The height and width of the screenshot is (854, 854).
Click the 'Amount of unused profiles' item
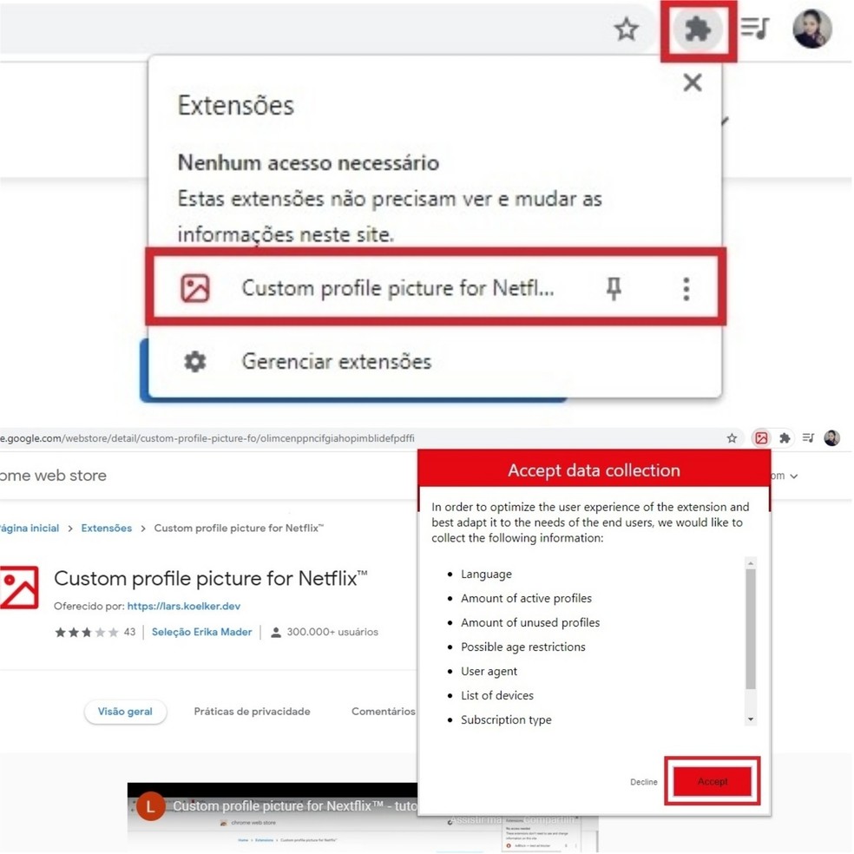coord(530,622)
